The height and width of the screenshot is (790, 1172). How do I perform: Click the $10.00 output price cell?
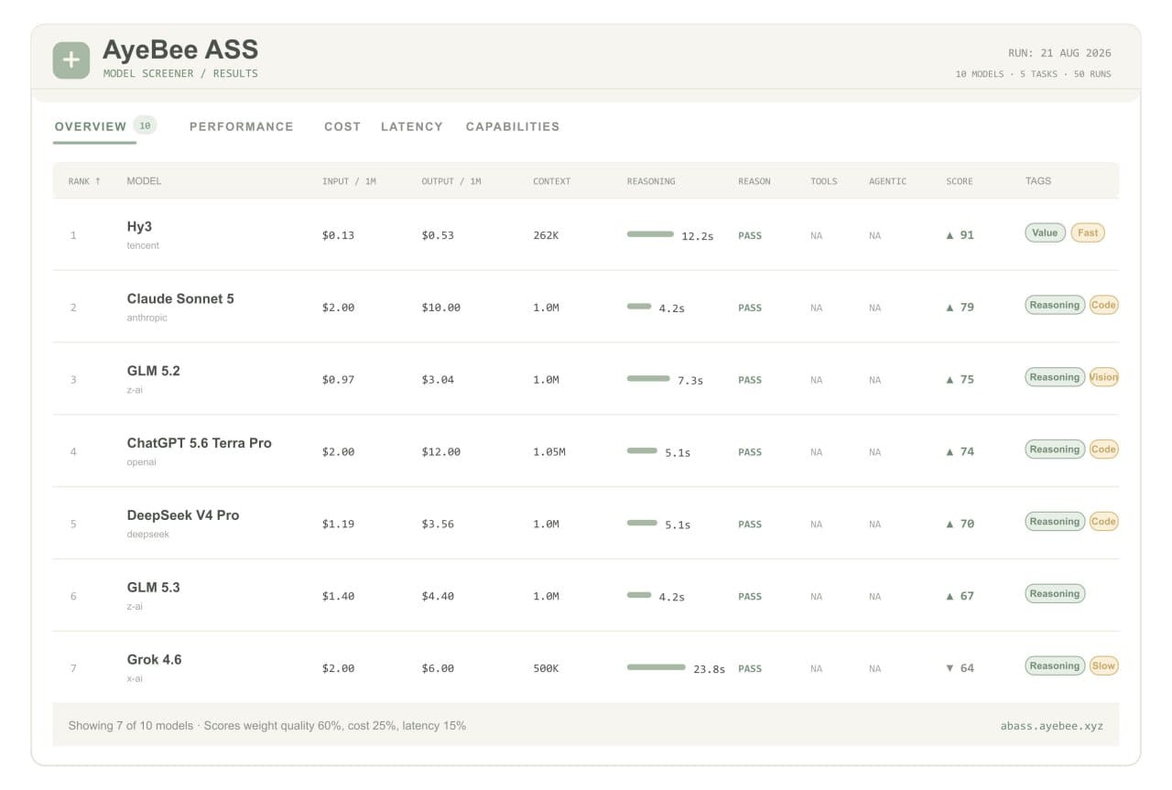click(441, 308)
